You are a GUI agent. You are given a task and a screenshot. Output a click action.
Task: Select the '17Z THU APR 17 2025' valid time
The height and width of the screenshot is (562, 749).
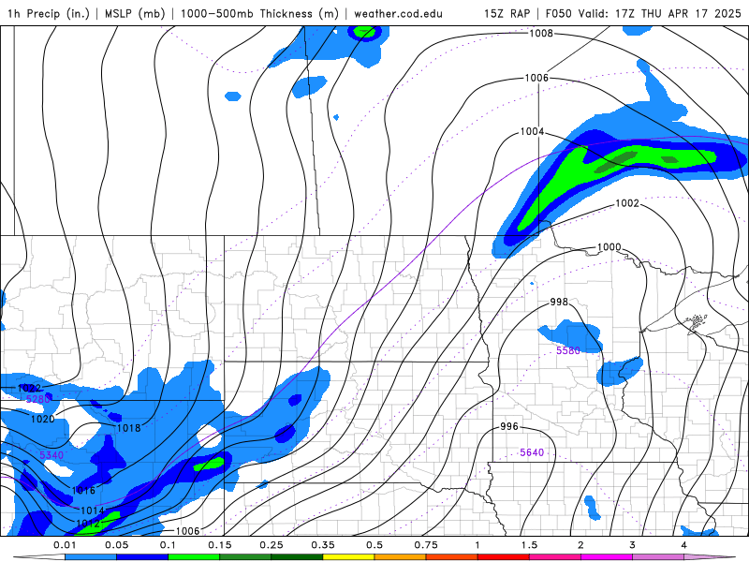point(678,13)
